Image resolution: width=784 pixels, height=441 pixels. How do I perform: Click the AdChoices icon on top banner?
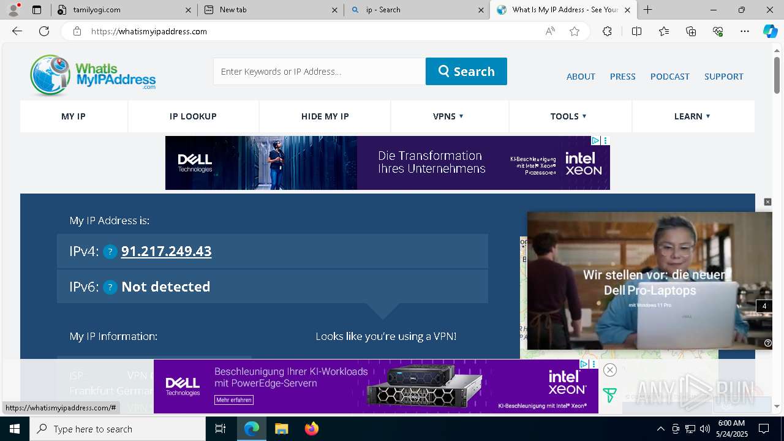pyautogui.click(x=595, y=140)
